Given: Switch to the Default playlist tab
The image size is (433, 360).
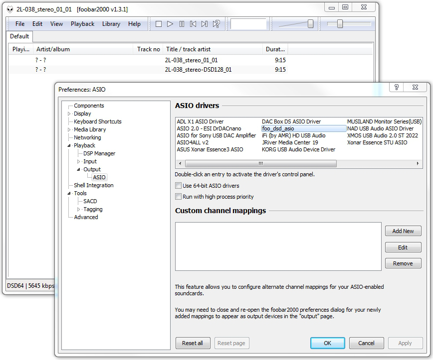Looking at the screenshot, I should (19, 36).
